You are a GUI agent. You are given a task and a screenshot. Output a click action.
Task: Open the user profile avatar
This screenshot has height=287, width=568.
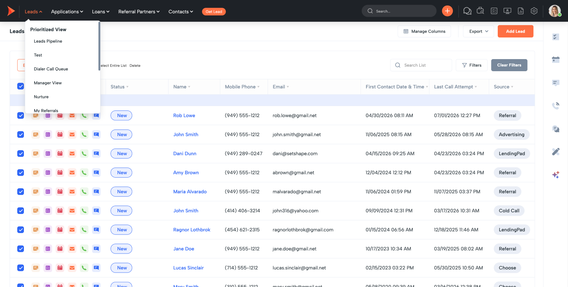(x=554, y=11)
